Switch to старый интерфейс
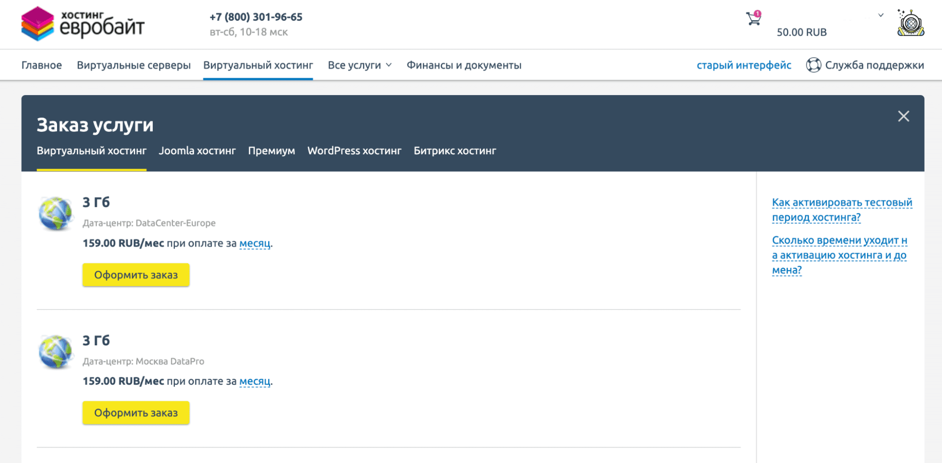This screenshot has width=942, height=463. pos(744,65)
